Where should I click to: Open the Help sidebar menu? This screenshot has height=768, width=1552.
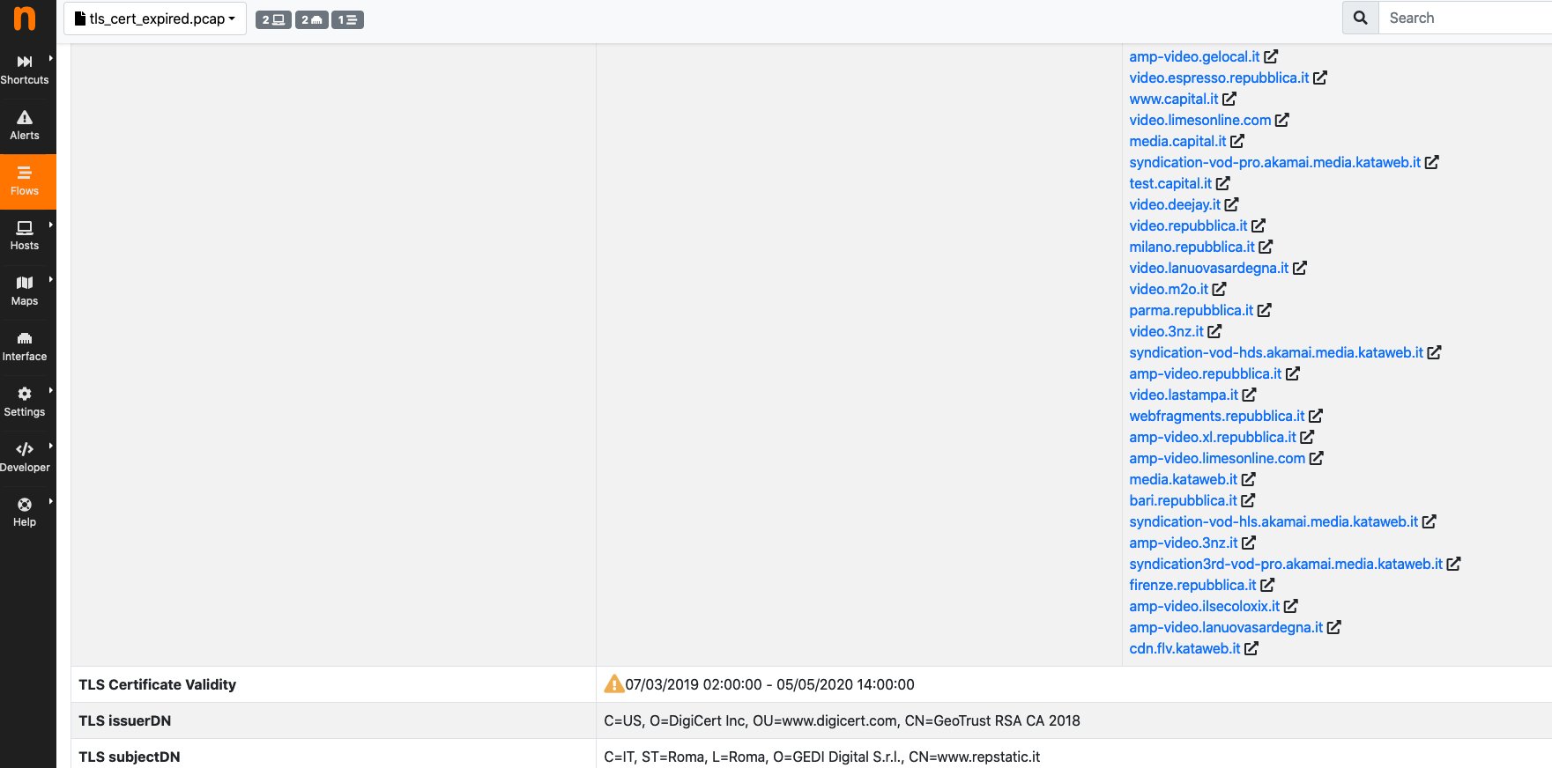click(25, 513)
